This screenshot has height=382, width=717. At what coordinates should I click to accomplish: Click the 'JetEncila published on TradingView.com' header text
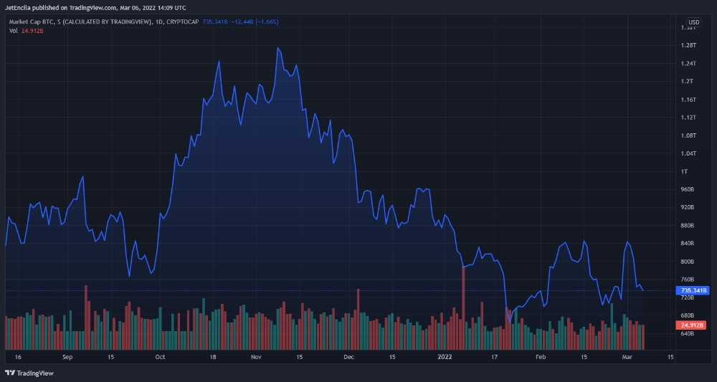[59, 8]
